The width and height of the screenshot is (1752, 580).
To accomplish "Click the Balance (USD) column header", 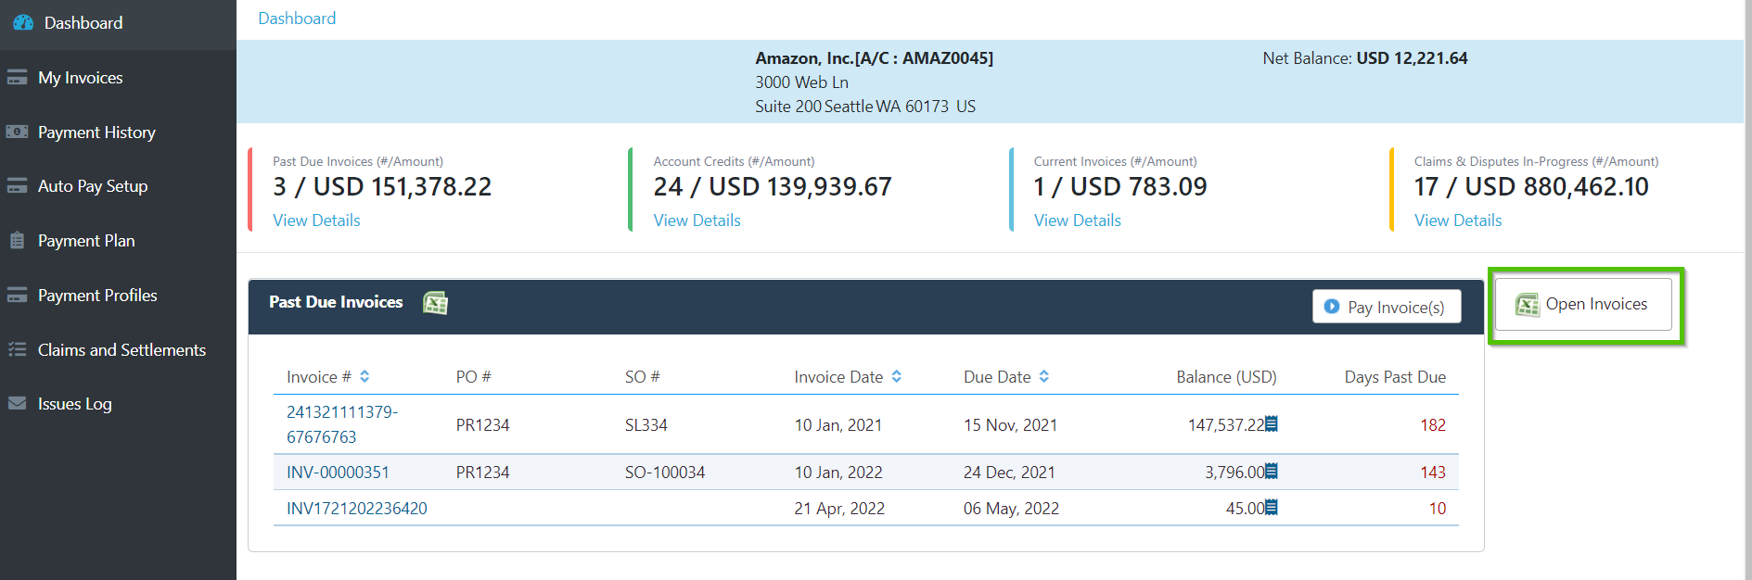I will [1226, 377].
